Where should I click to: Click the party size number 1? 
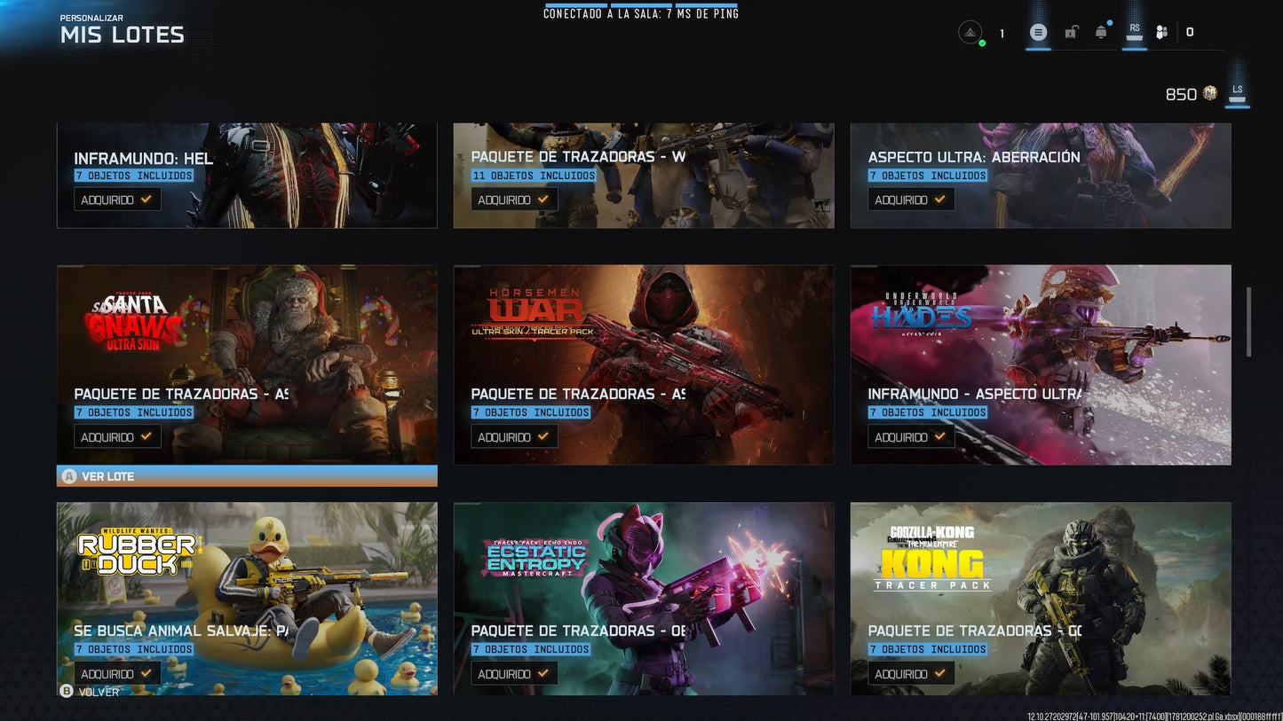click(x=1002, y=34)
